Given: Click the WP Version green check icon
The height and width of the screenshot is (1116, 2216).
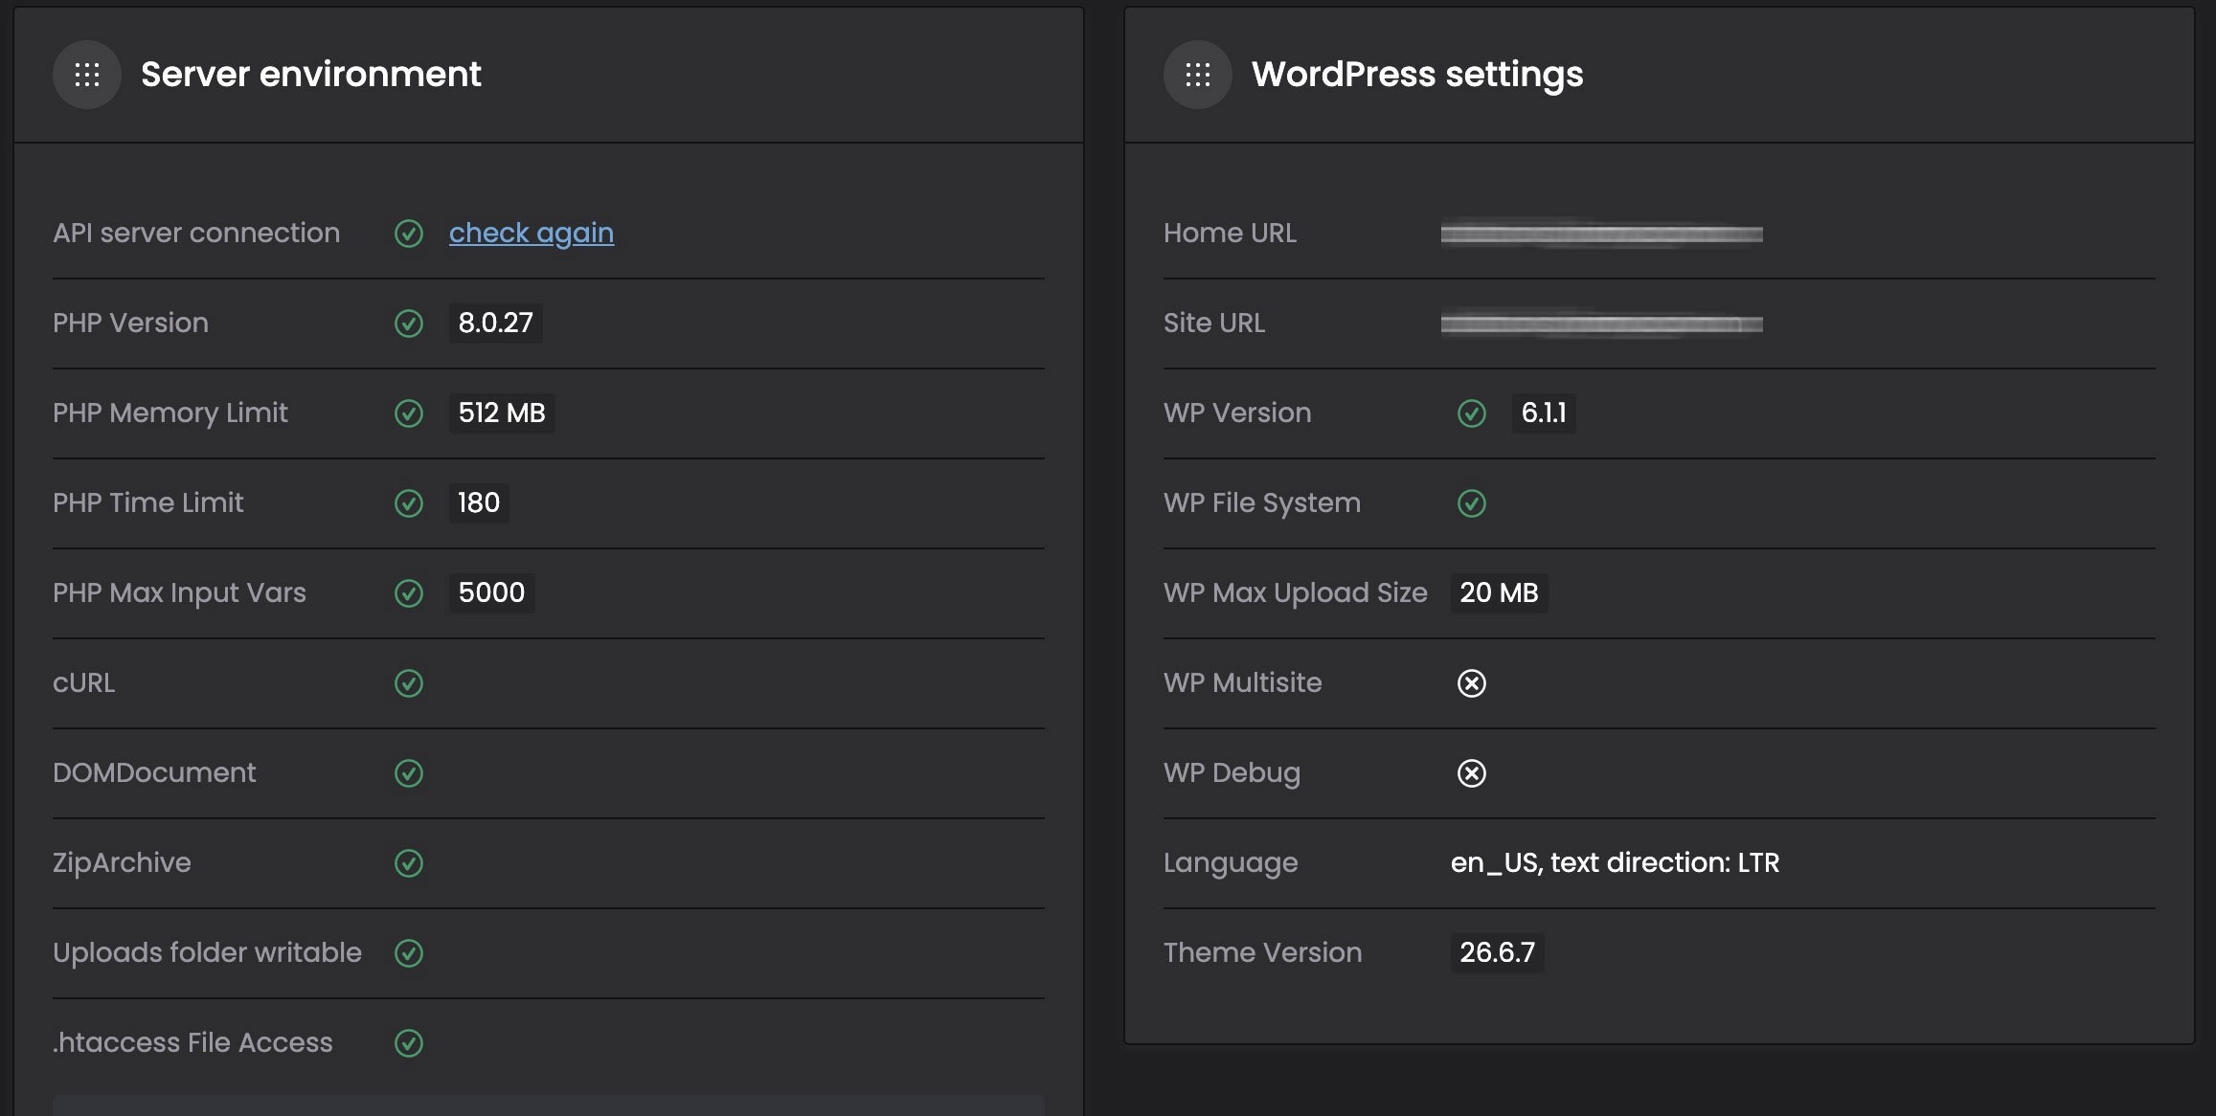Looking at the screenshot, I should pyautogui.click(x=1472, y=413).
